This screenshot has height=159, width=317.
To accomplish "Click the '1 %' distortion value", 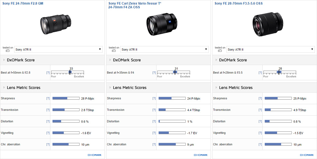I will coord(190,121).
